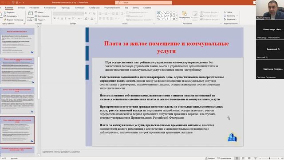Select the straight line shape
284x160 pixels.
(162, 12)
